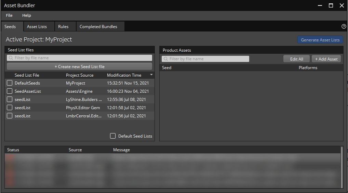Screen dimensions: 348x193
Task: Open the Completed Bundles tab
Action: pyautogui.click(x=98, y=27)
